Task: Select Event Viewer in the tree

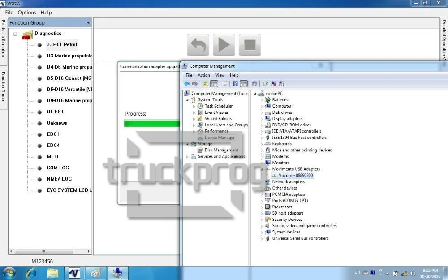Action: [x=216, y=112]
